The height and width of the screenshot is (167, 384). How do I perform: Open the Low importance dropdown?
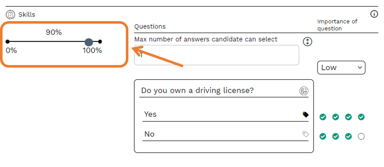coord(341,68)
